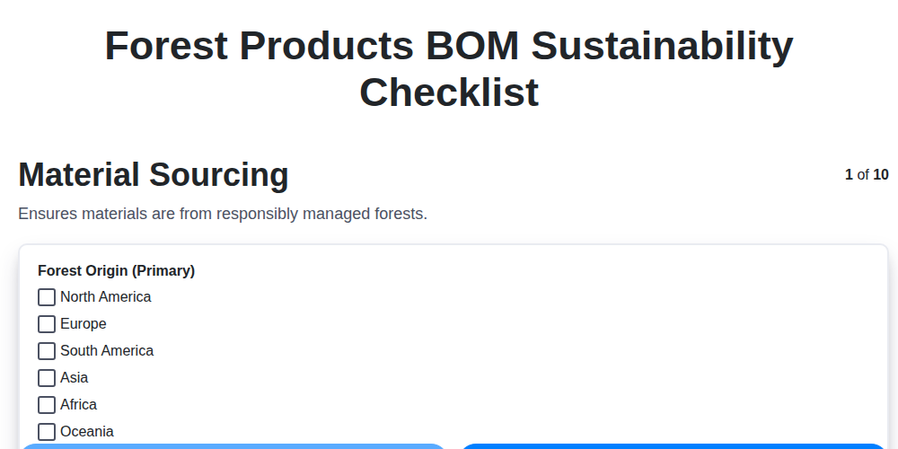Image resolution: width=898 pixels, height=449 pixels.
Task: Click the Asia label text
Action: click(75, 378)
